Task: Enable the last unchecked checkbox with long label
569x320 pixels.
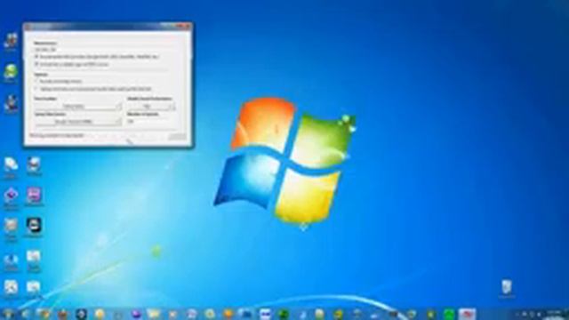Action: tap(36, 89)
